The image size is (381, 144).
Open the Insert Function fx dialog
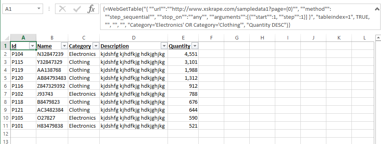(x=91, y=9)
